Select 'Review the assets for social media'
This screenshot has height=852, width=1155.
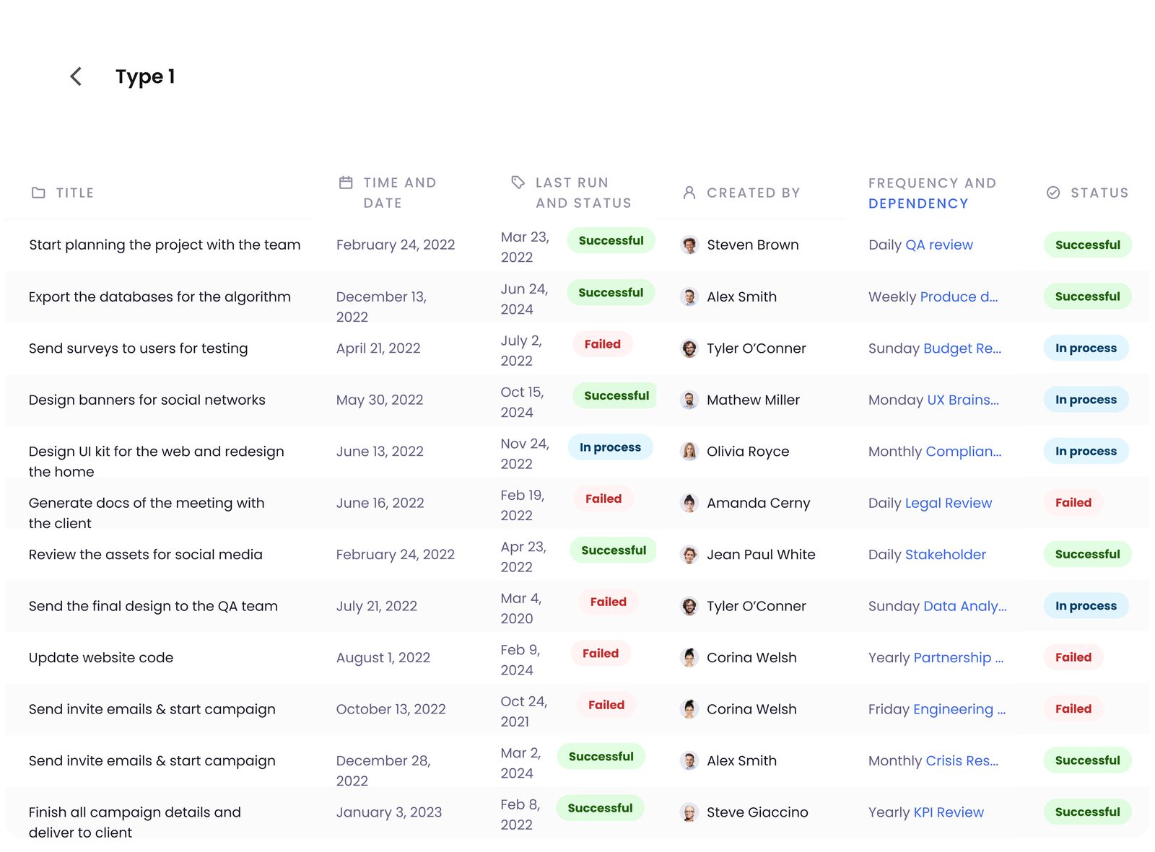coord(145,554)
